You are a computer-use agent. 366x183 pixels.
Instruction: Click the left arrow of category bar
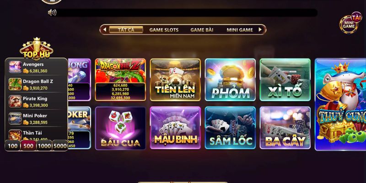[105, 30]
